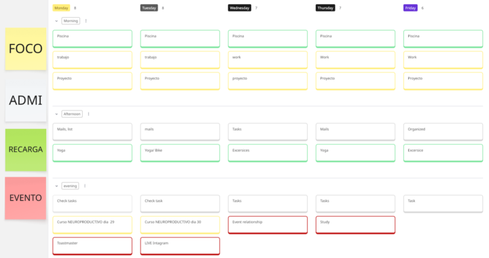The width and height of the screenshot is (489, 258).
Task: Open Wednesday's Piscina card
Action: click(x=268, y=39)
